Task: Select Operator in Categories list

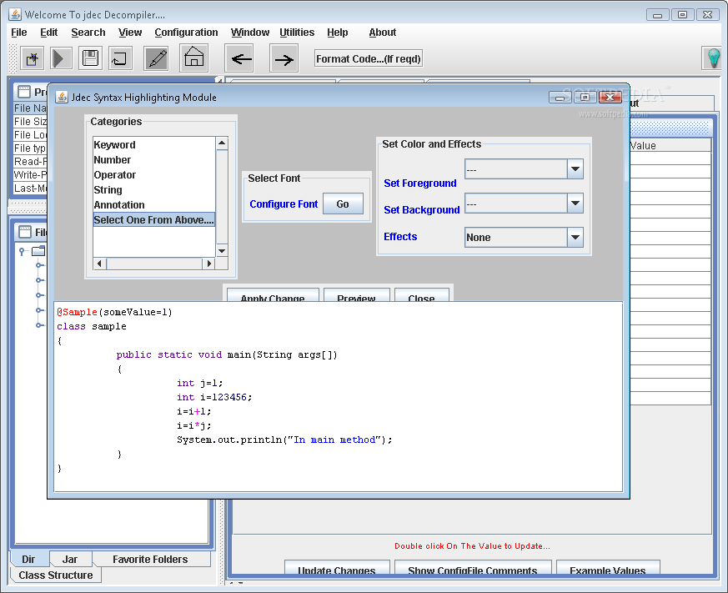Action: tap(153, 174)
